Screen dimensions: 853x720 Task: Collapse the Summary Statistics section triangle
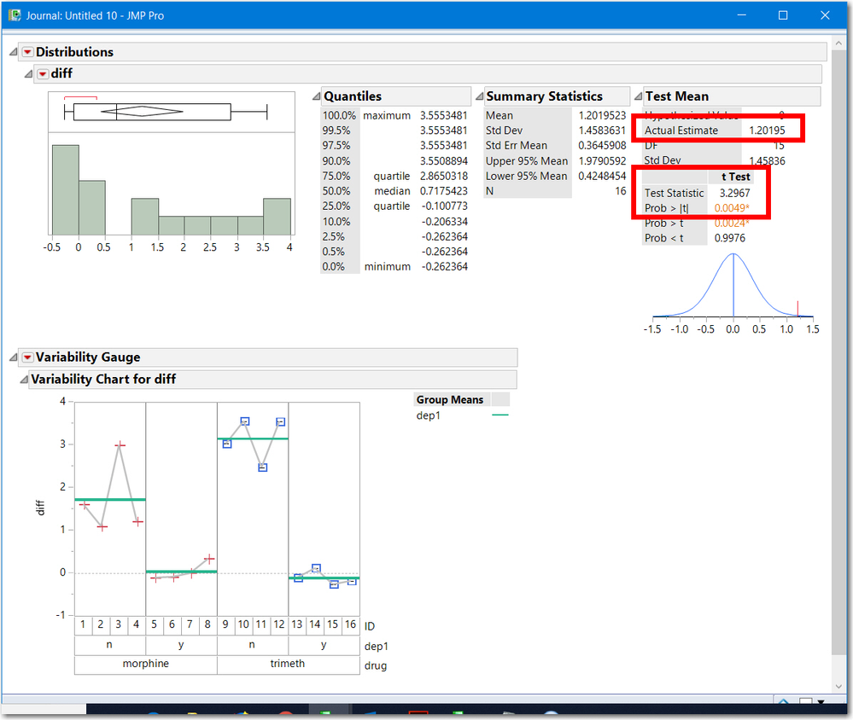click(x=479, y=96)
